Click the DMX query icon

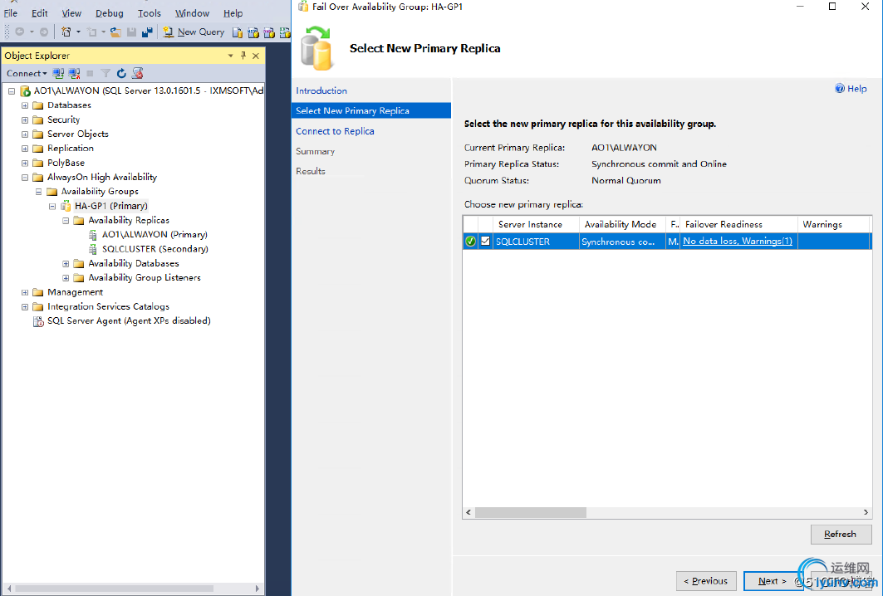pyautogui.click(x=269, y=32)
